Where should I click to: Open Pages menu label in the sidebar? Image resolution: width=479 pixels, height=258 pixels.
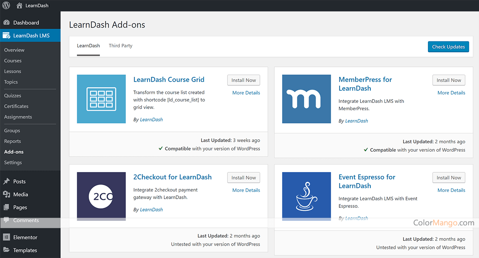(20, 207)
